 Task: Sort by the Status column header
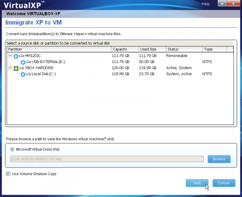(x=184, y=49)
